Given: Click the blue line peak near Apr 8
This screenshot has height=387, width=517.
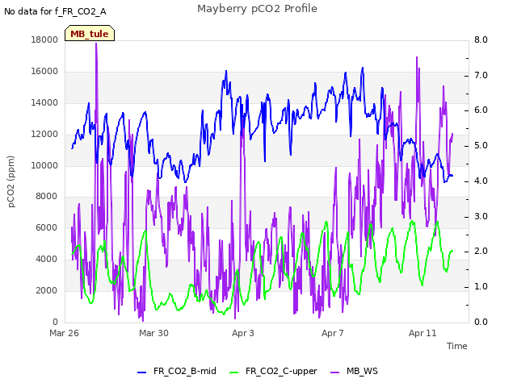Looking at the screenshot, I should coord(363,68).
